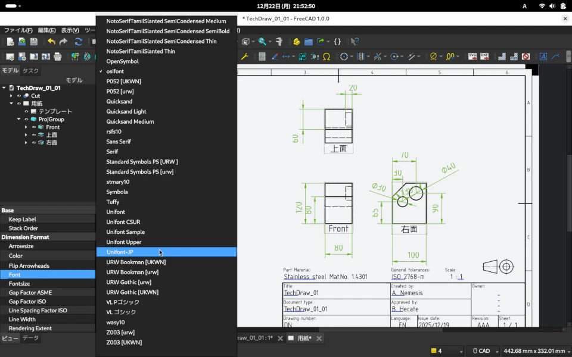Choose Quicksand Light font

coord(166,111)
